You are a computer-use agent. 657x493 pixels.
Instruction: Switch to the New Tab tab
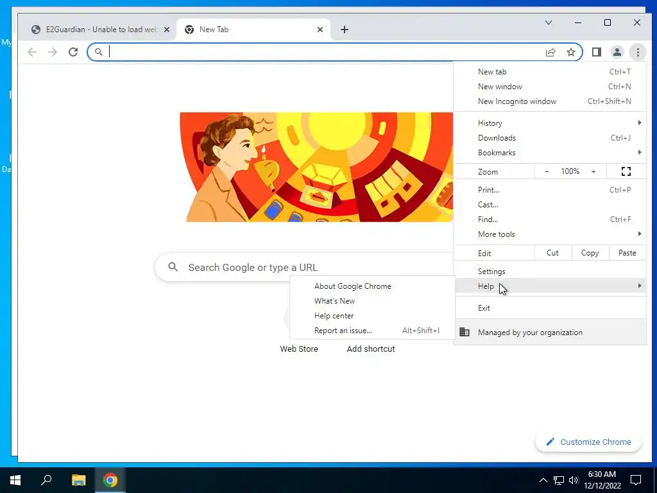(x=253, y=30)
